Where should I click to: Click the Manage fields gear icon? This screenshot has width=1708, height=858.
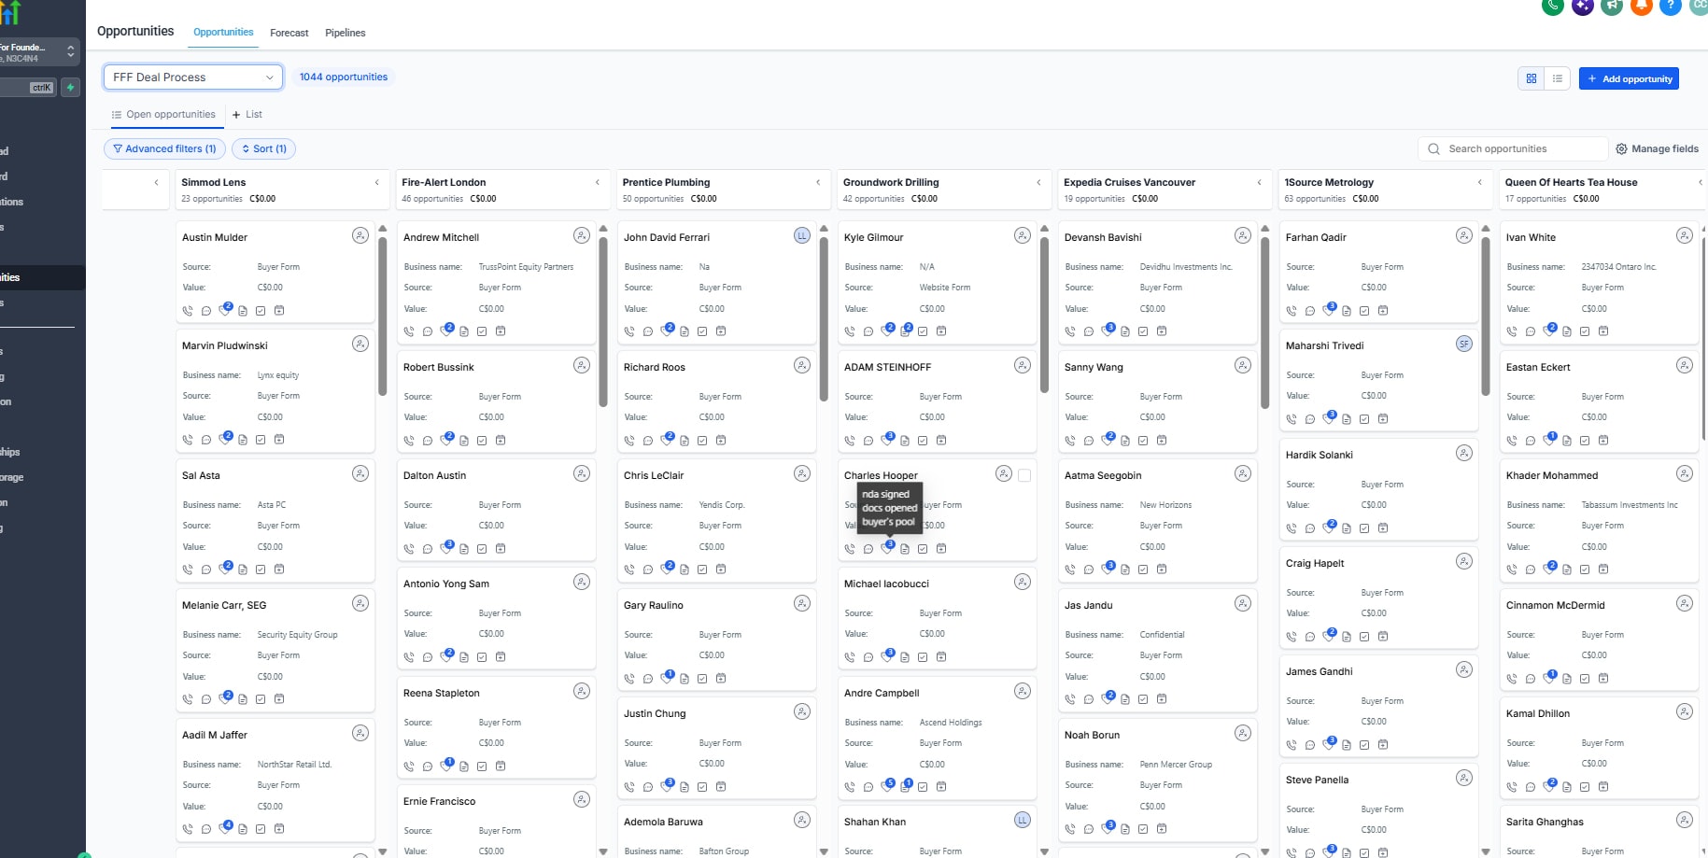tap(1622, 149)
